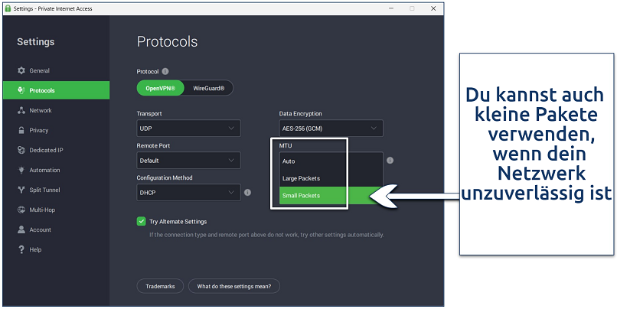The width and height of the screenshot is (617, 309).
Task: Click the Dedicated IP globe icon
Action: click(x=21, y=150)
